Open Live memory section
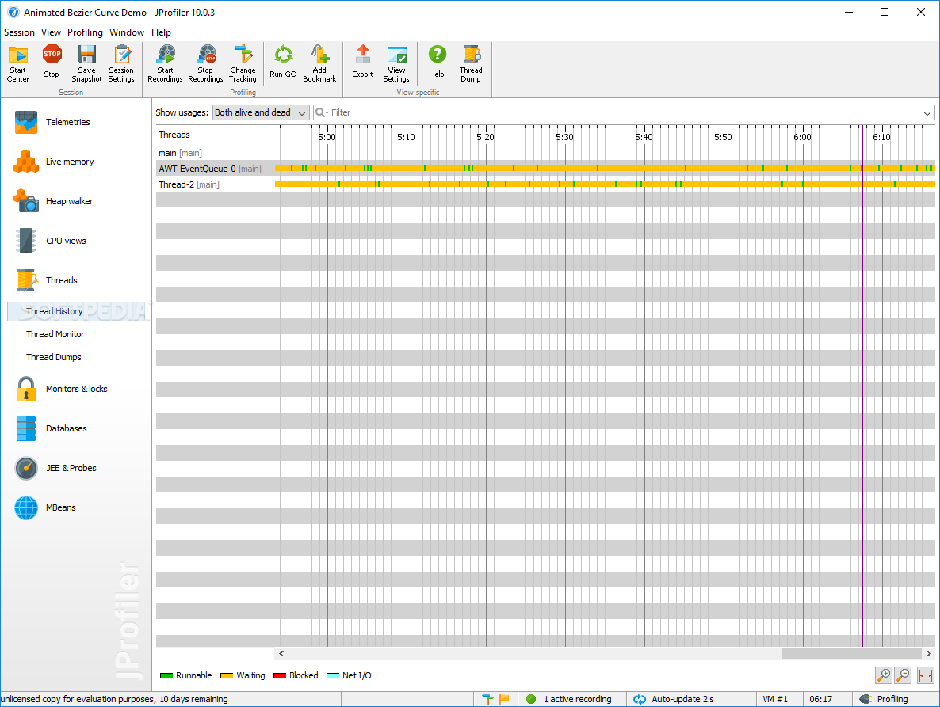 click(x=70, y=162)
